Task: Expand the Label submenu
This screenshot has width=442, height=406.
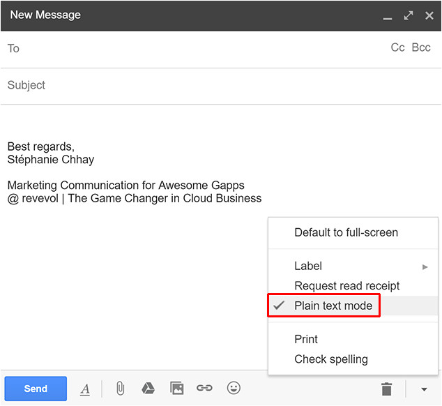Action: (353, 266)
